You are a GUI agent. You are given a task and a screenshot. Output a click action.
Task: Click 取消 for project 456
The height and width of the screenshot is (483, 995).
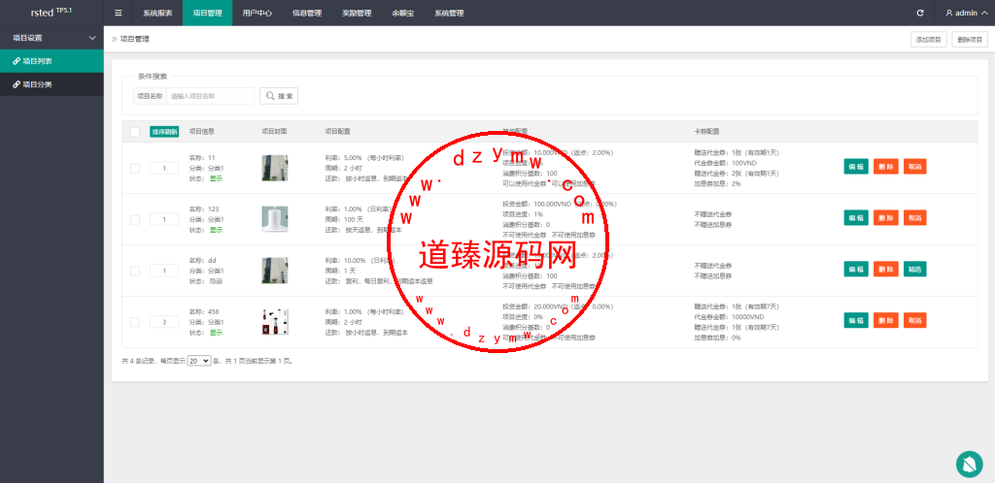click(915, 320)
